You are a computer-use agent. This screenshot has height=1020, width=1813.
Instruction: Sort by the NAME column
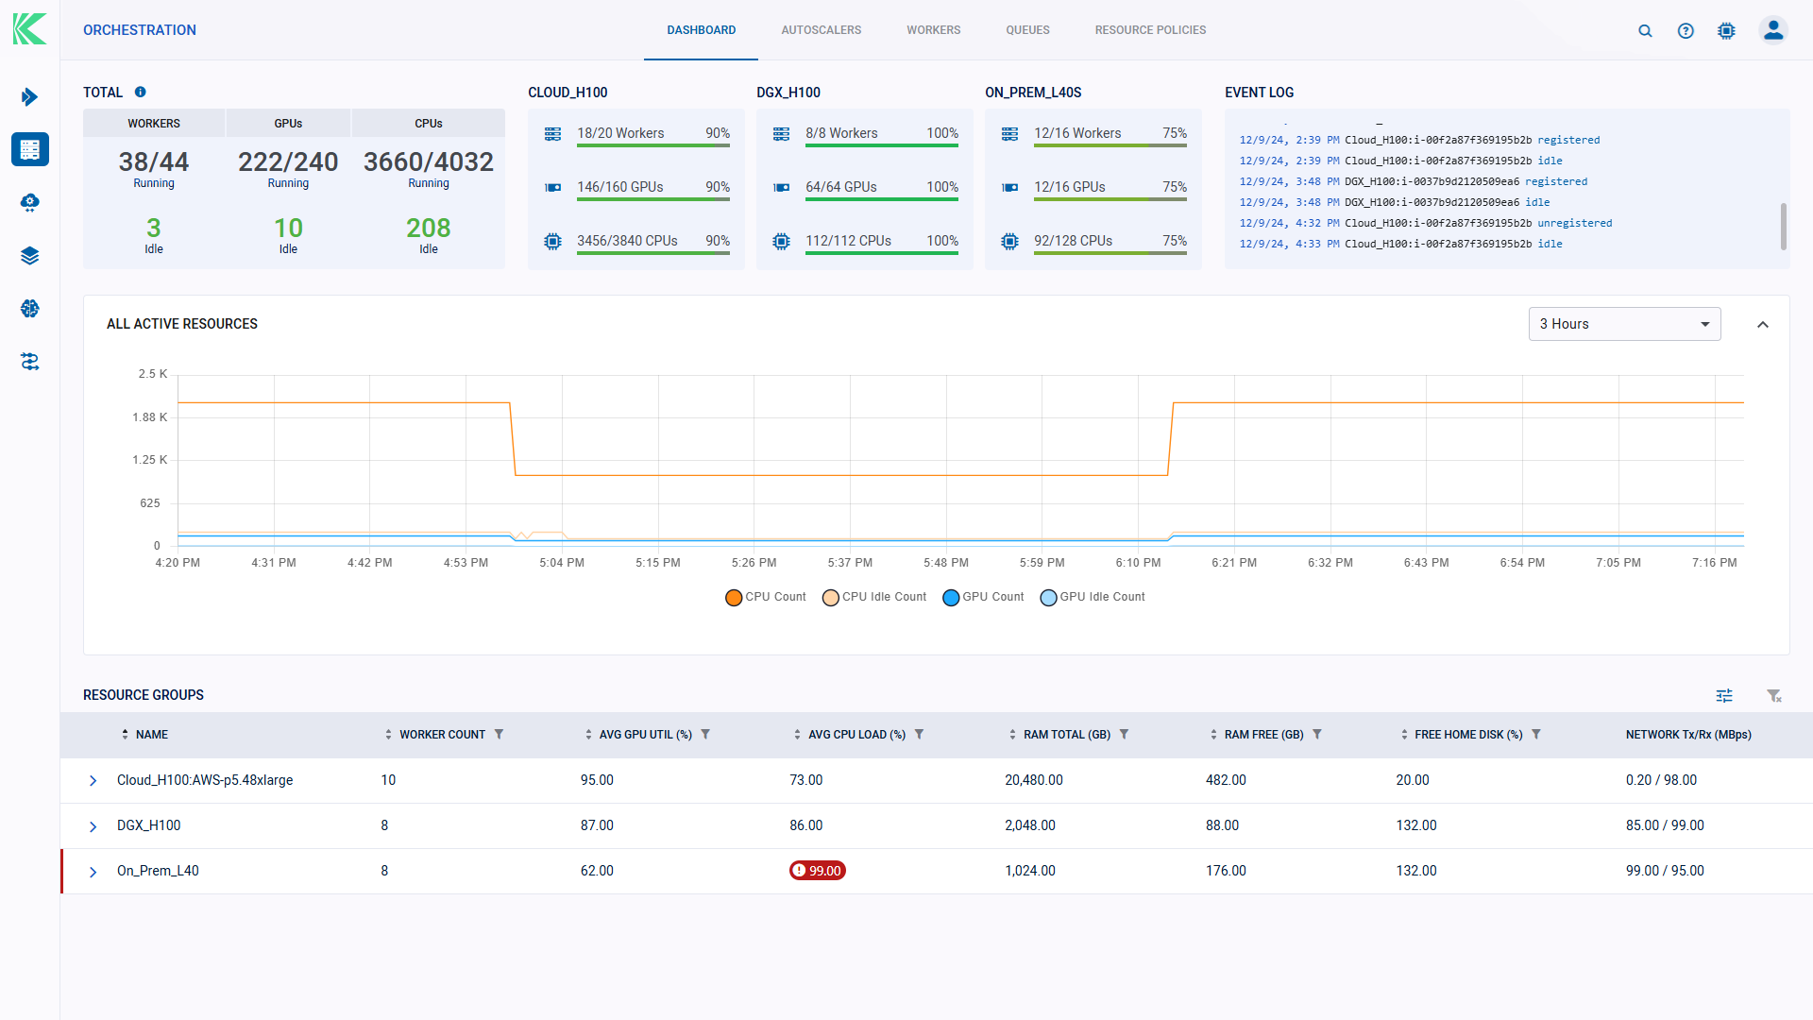[x=144, y=734]
